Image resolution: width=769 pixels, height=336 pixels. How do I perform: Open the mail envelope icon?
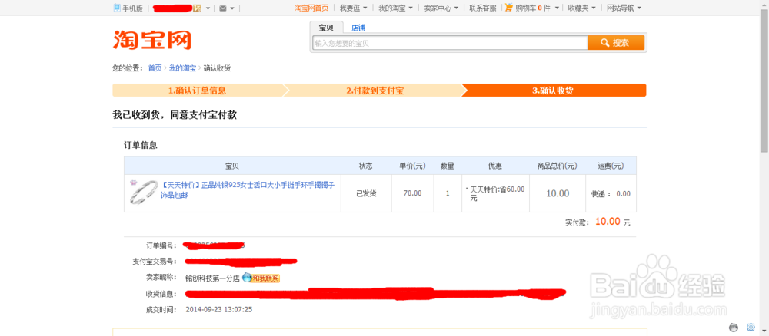tap(223, 8)
